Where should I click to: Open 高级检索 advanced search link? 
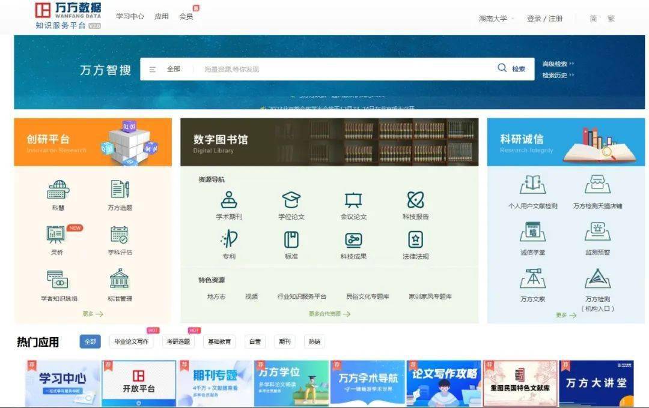558,64
